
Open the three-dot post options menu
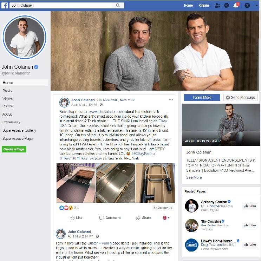(171, 99)
